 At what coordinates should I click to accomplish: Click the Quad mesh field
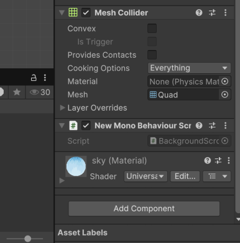coord(183,94)
